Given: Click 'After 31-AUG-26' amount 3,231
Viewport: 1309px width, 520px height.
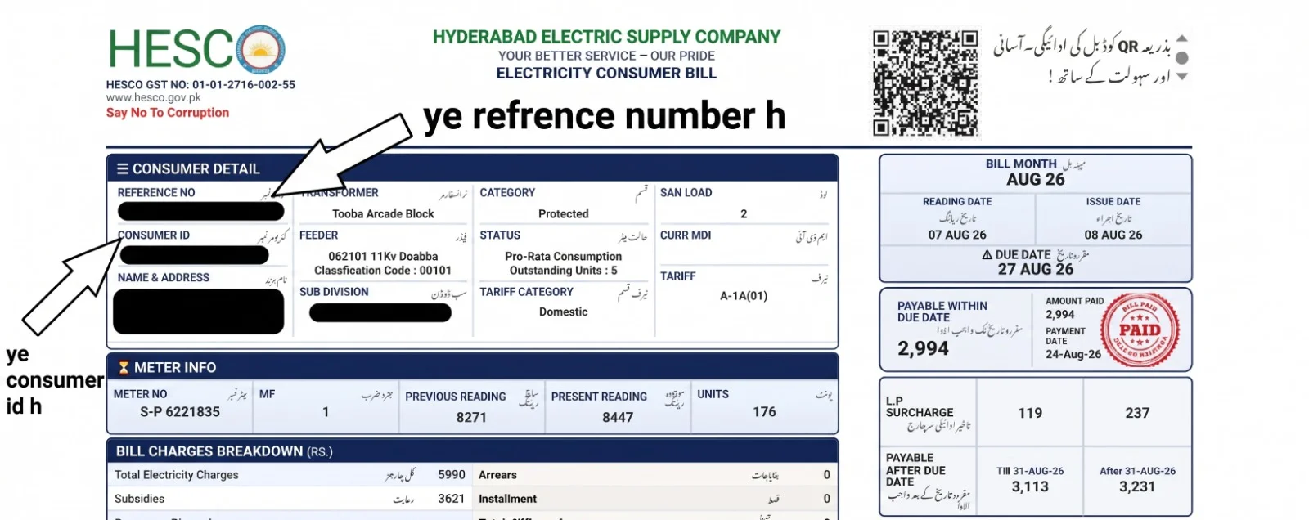Looking at the screenshot, I should pos(1137,486).
